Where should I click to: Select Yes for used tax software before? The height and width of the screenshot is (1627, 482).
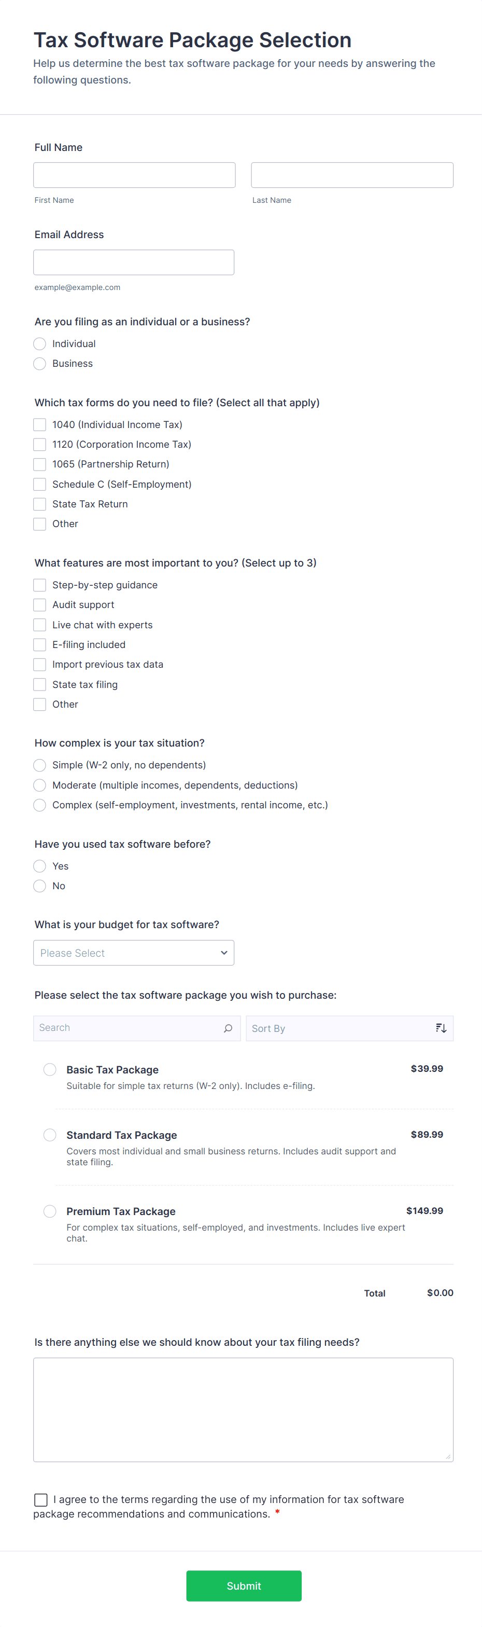tap(40, 866)
